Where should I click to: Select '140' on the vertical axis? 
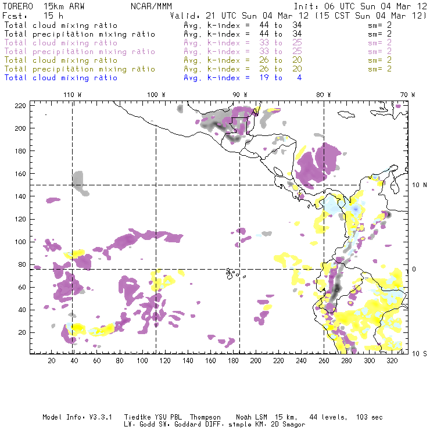(20, 196)
